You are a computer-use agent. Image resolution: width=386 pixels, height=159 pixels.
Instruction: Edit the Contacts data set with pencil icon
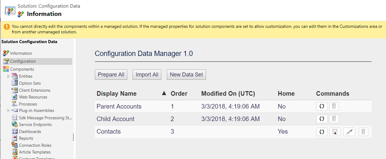349,132
